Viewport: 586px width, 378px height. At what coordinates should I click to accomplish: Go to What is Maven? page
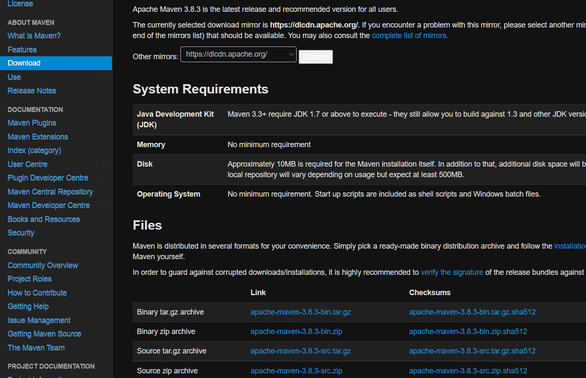point(34,36)
